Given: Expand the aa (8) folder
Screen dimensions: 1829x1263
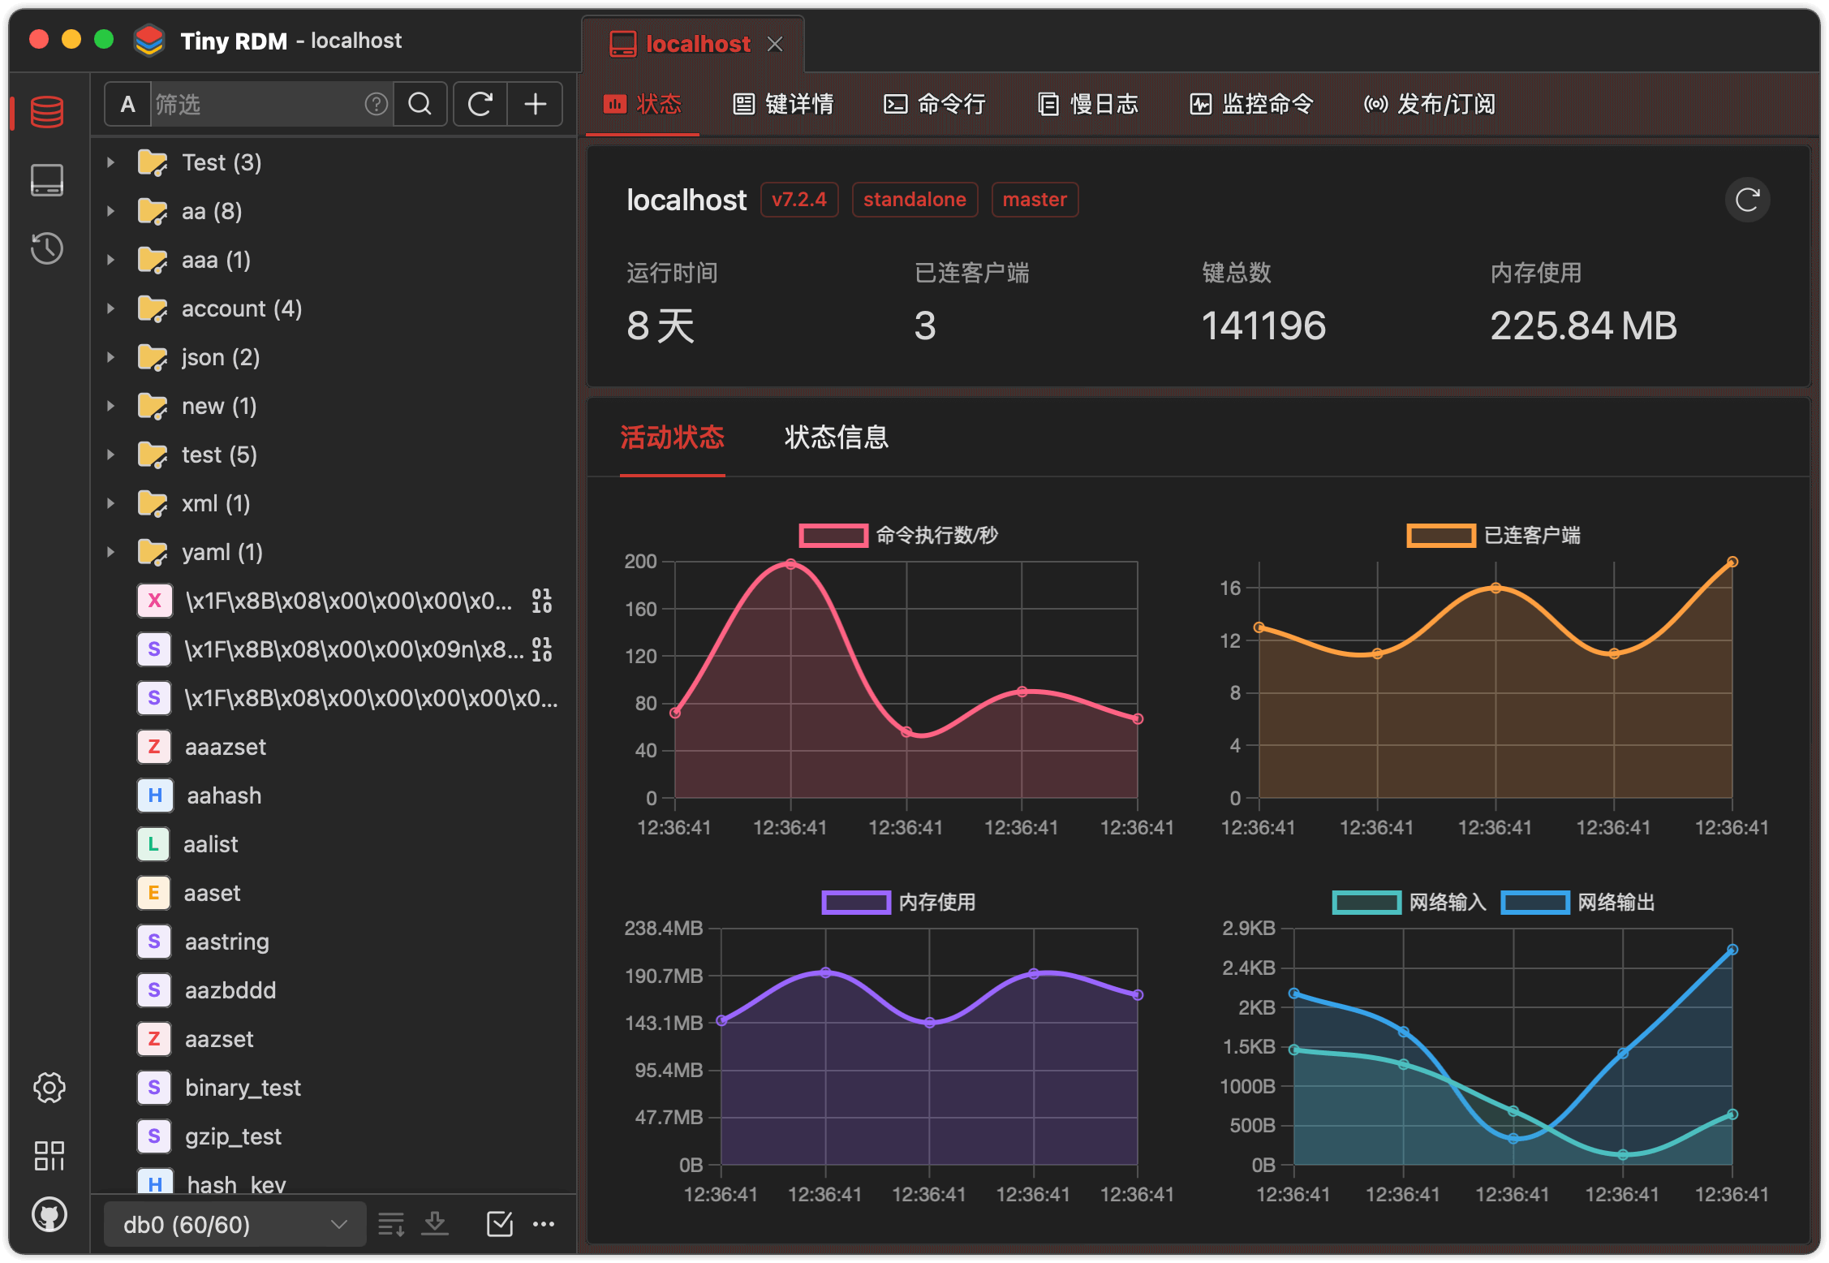Looking at the screenshot, I should [x=110, y=211].
